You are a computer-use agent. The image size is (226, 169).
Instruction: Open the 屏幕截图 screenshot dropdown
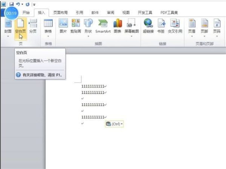click(x=131, y=36)
